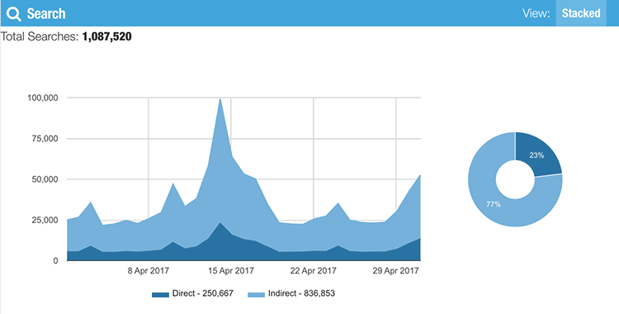
Task: Click the 25,000 y-axis label
Action: click(x=45, y=220)
